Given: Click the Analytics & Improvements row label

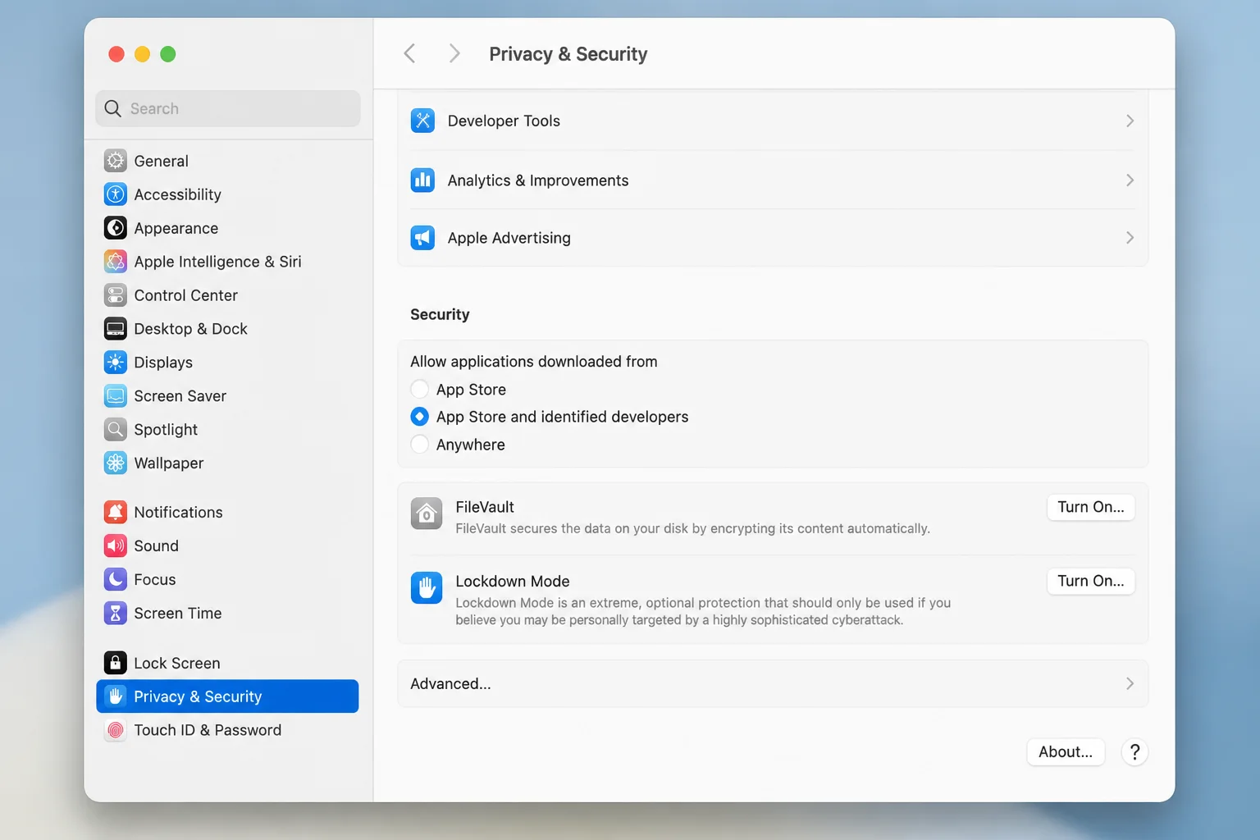Looking at the screenshot, I should [538, 180].
